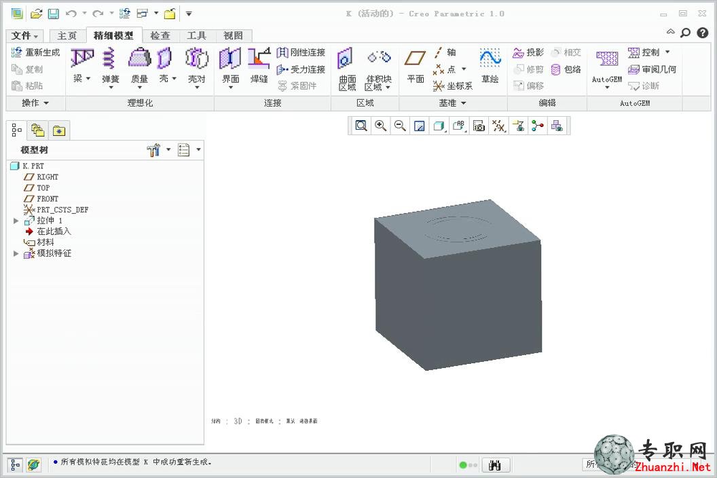Click the 投影 (Project) button
This screenshot has height=478, width=717.
[528, 52]
